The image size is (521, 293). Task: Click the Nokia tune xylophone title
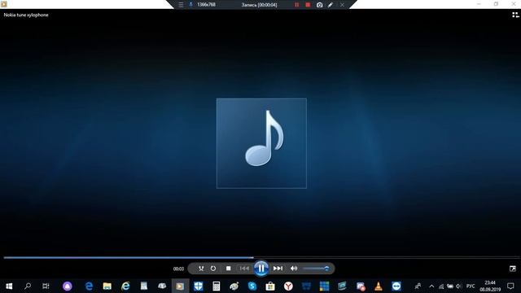pos(26,15)
